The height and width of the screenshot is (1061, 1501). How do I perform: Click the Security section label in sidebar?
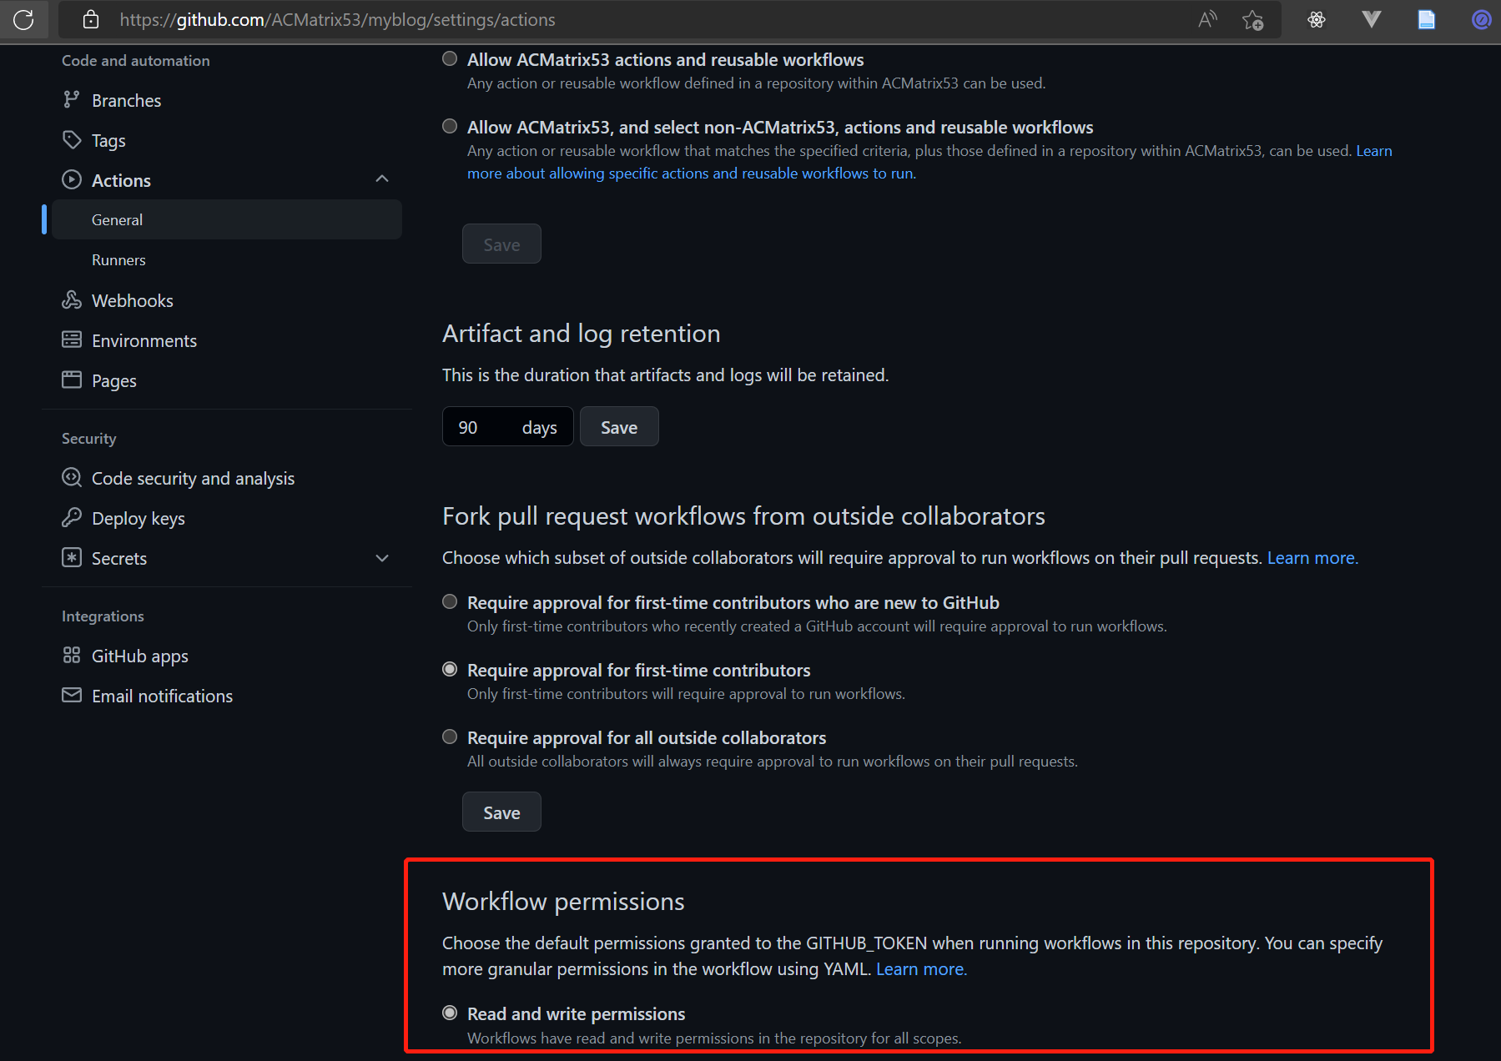point(88,438)
